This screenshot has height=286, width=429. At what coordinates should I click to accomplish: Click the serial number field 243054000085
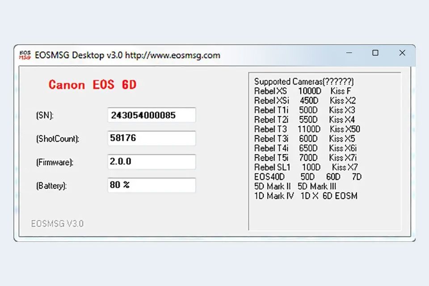(x=151, y=115)
